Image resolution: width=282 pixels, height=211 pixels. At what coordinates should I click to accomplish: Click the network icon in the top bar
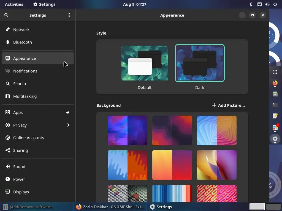point(259,4)
